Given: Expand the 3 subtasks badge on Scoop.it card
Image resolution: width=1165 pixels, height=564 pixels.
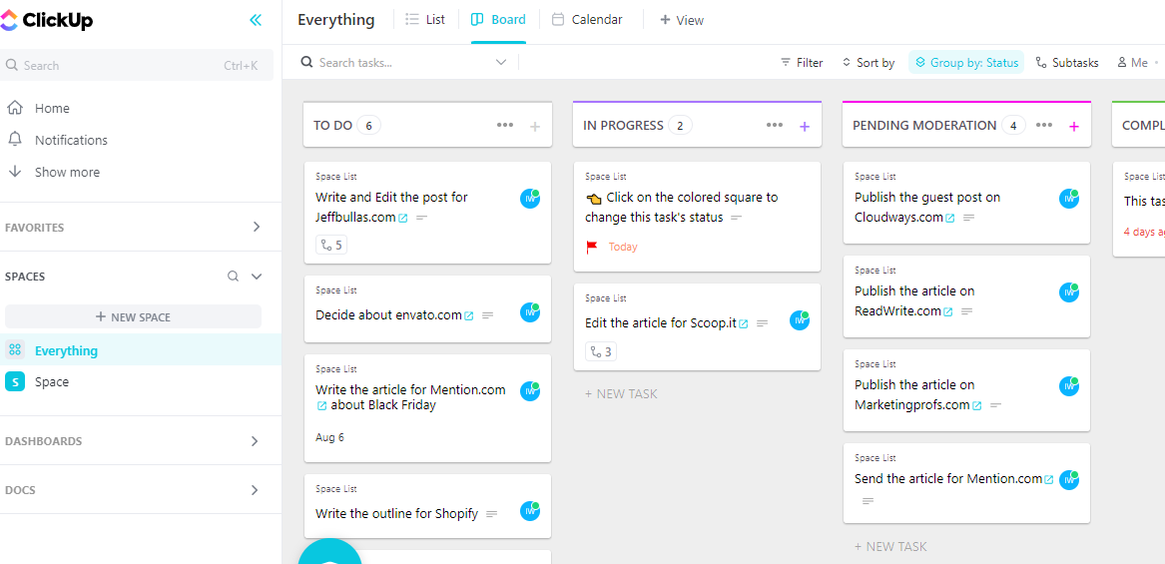Looking at the screenshot, I should pyautogui.click(x=601, y=351).
